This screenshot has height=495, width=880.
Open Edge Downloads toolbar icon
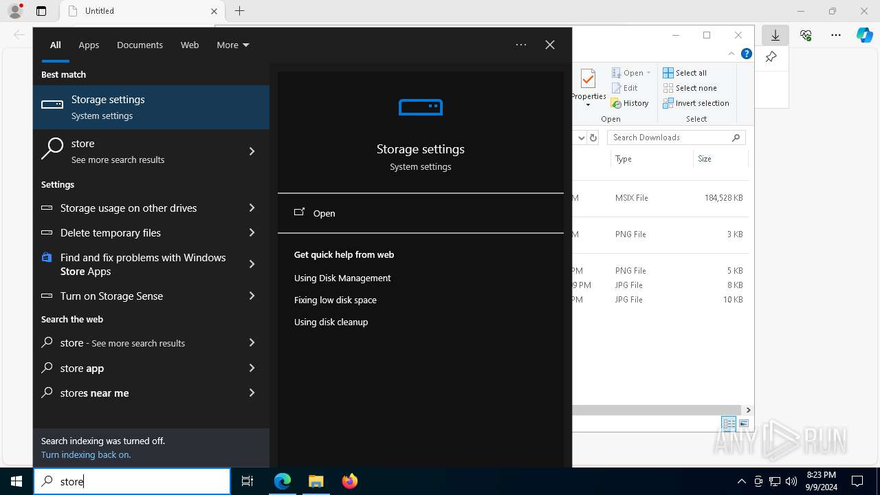(775, 35)
